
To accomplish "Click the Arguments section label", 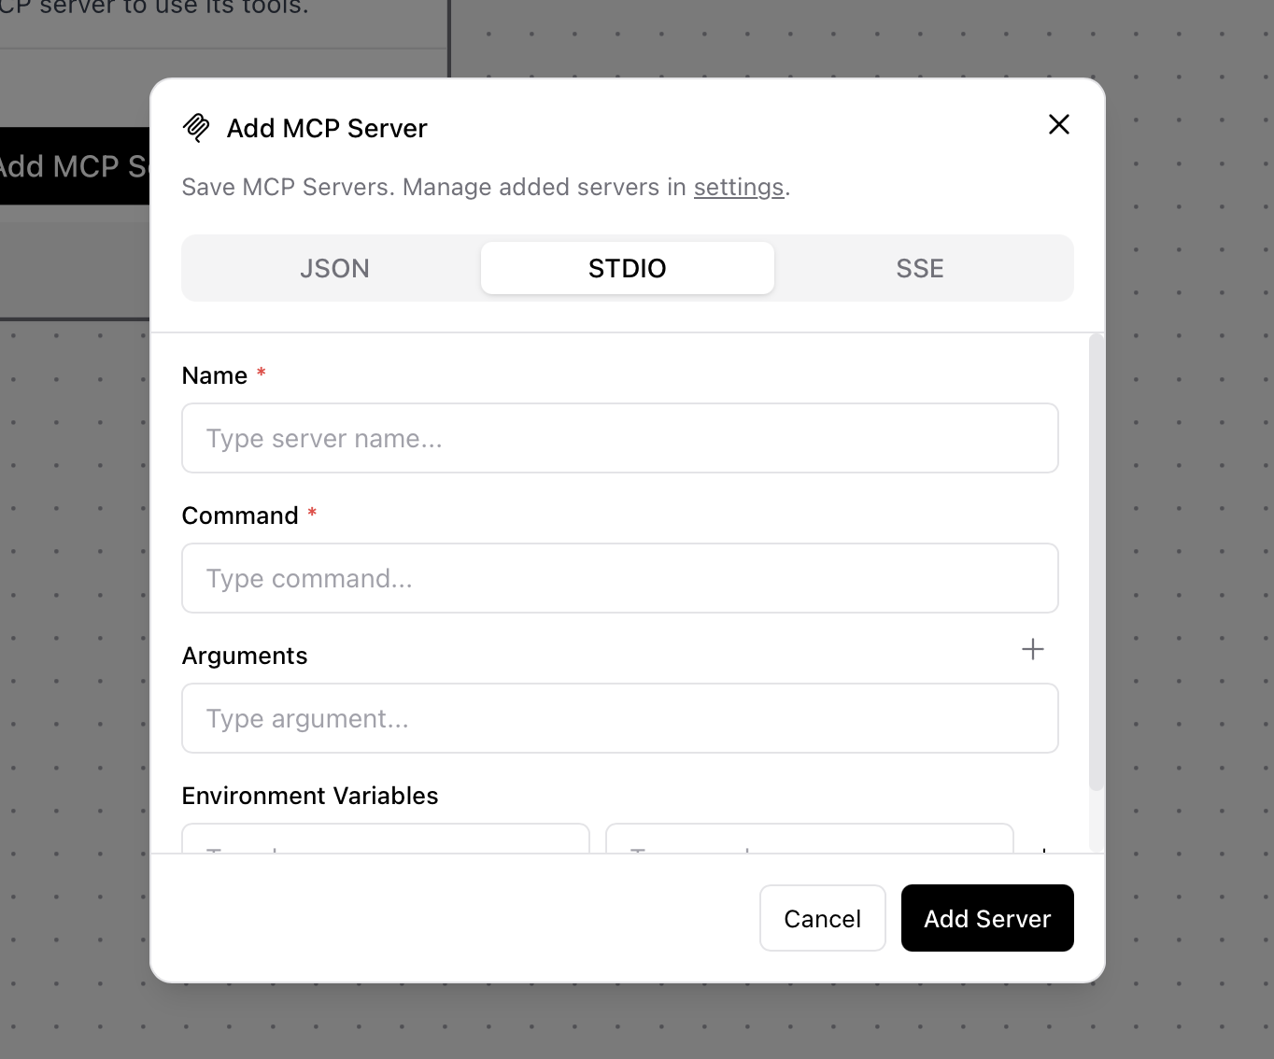I will click(x=244, y=655).
